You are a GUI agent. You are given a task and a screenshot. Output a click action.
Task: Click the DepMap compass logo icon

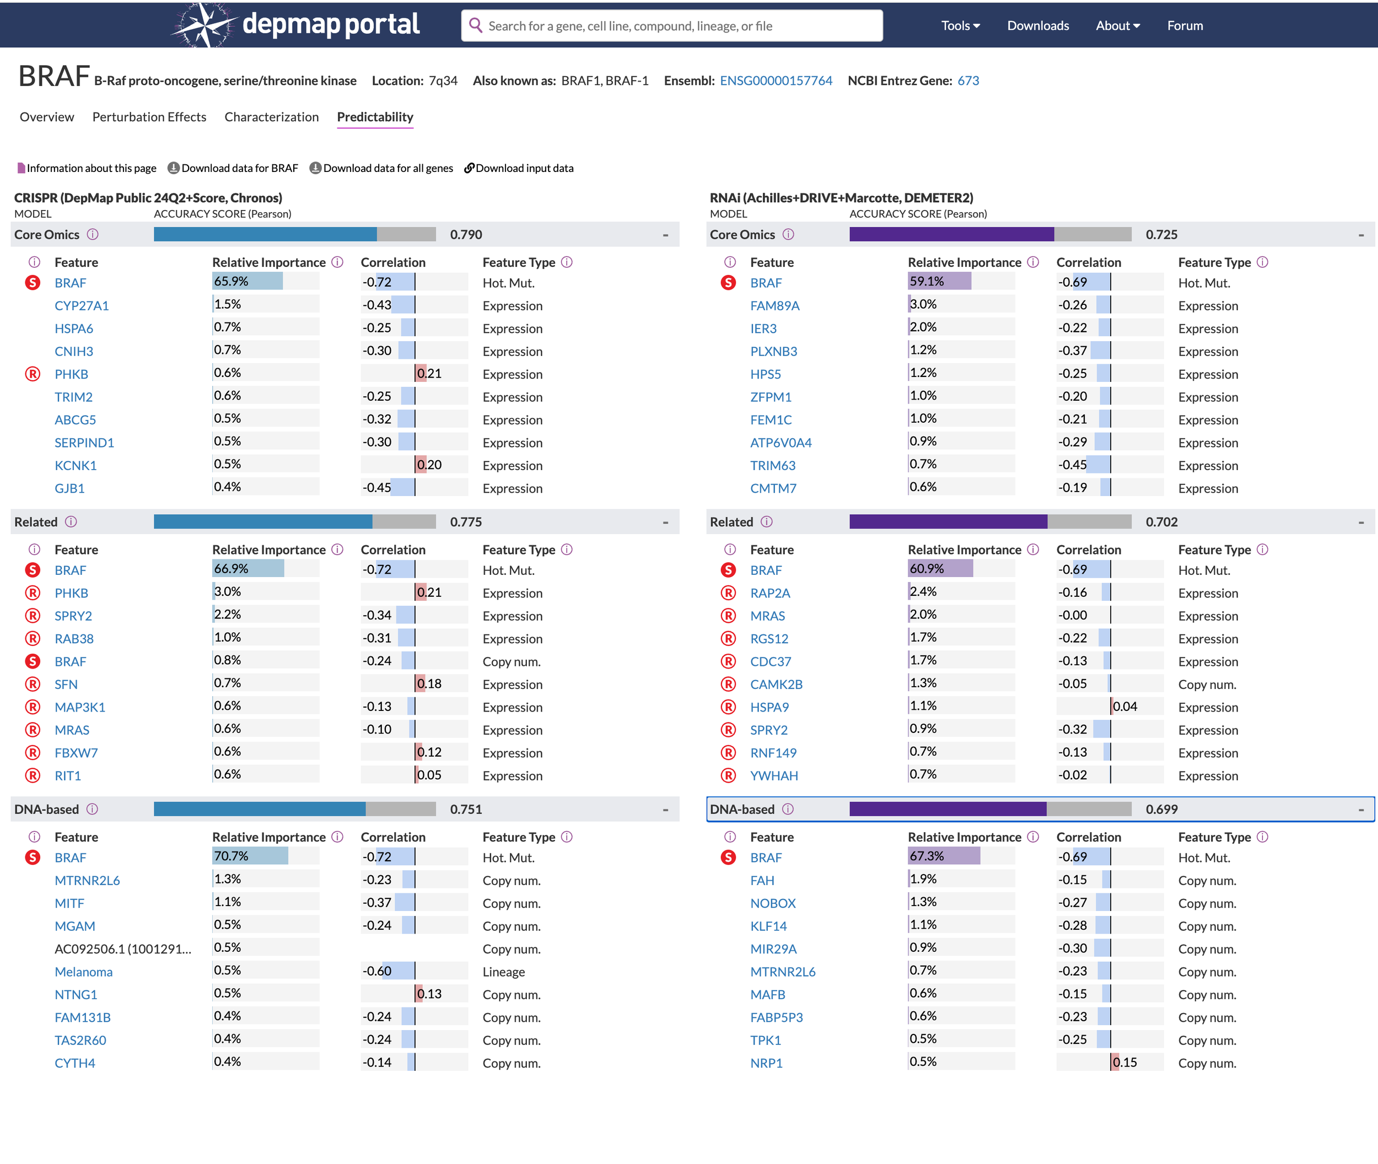(204, 25)
